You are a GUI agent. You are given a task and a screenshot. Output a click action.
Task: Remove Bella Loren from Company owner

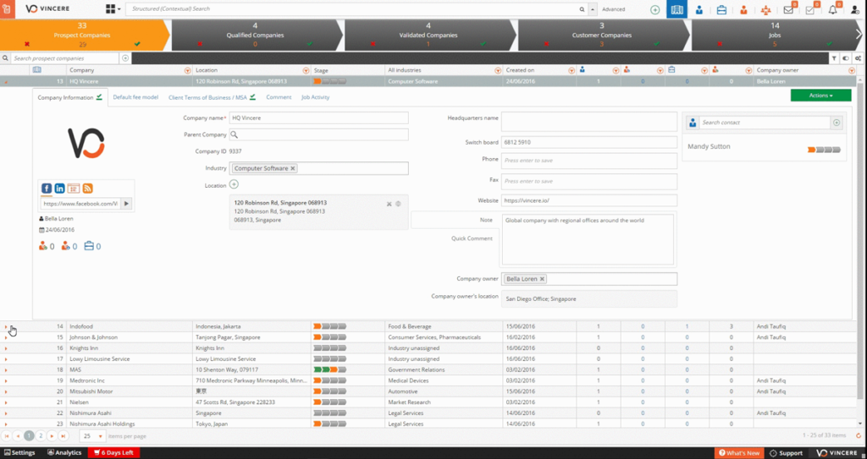543,279
